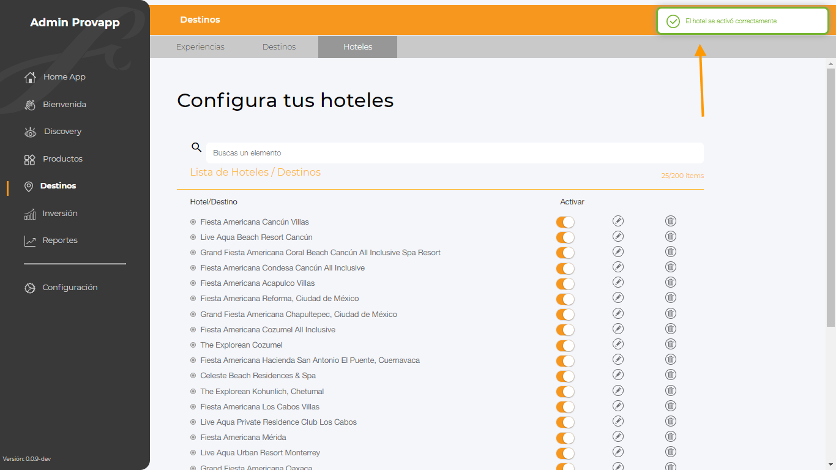Select the Hoteles tab
The width and height of the screenshot is (836, 470).
358,47
